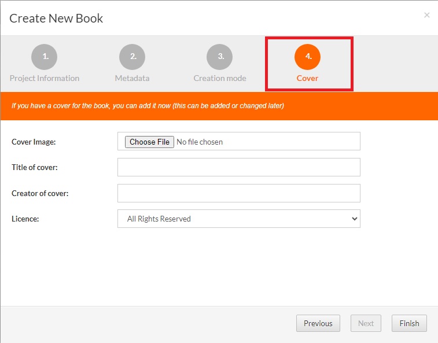This screenshot has height=343, width=438.
Task: Click the Cover Image field label
Action: point(34,142)
